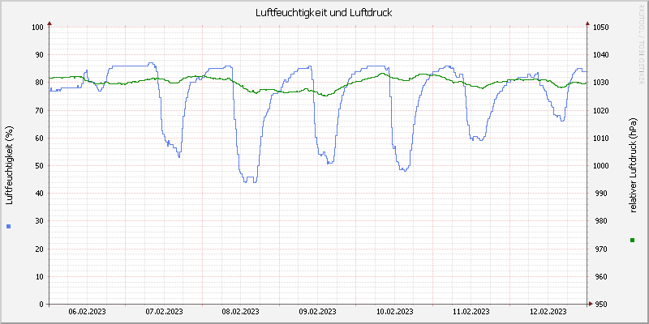Click the right axis value 1000
This screenshot has height=324, width=649.
[x=600, y=166]
